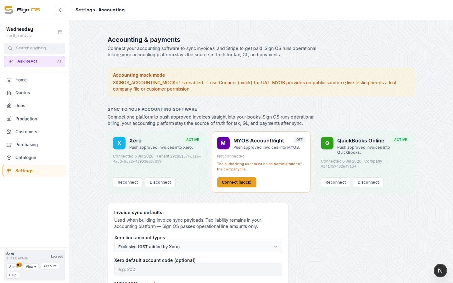
Task: Open the Account button
Action: point(50,266)
